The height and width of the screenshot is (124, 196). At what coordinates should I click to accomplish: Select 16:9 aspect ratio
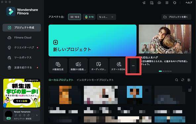pos(74,17)
